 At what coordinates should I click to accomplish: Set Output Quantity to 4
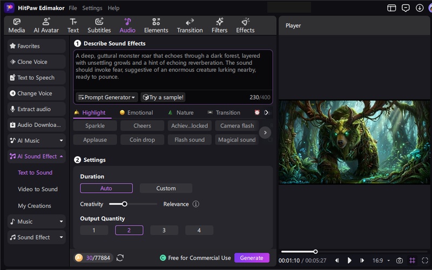(x=199, y=230)
